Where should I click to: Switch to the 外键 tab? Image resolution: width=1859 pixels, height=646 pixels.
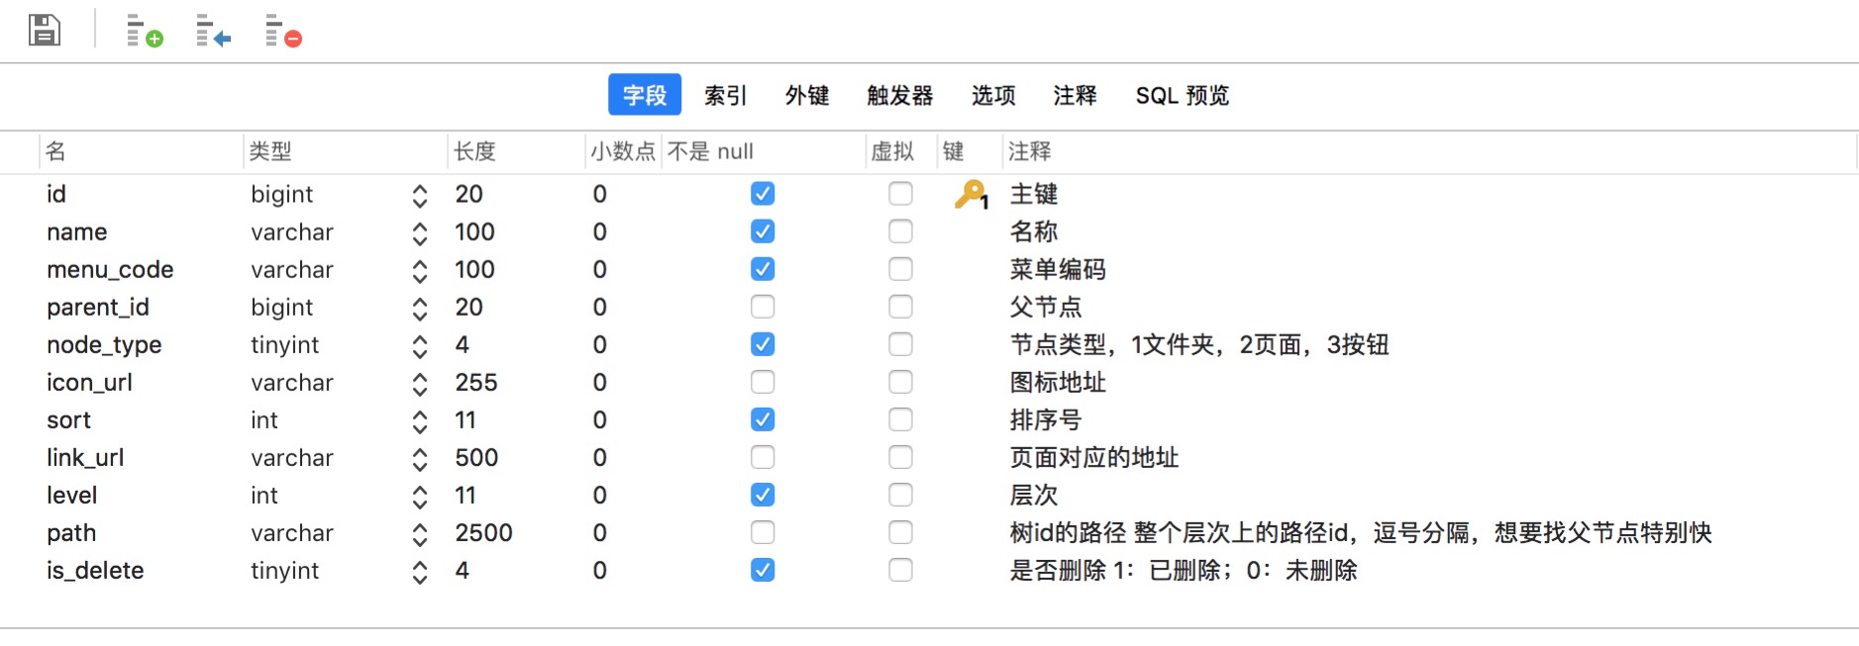807,95
